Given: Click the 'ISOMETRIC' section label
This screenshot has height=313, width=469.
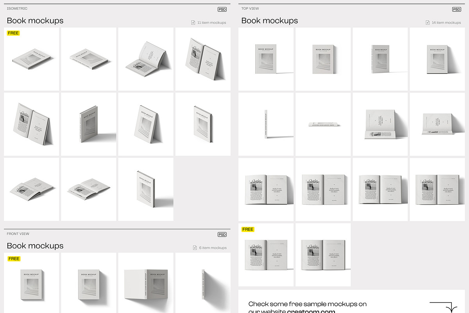Looking at the screenshot, I should click(17, 9).
